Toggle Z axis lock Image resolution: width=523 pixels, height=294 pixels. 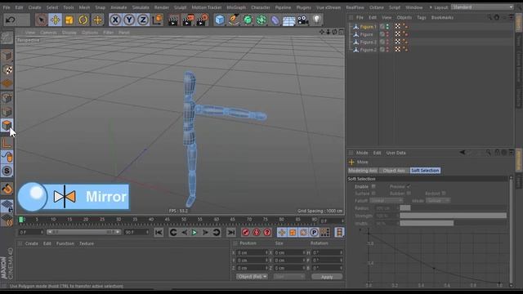[x=143, y=20]
